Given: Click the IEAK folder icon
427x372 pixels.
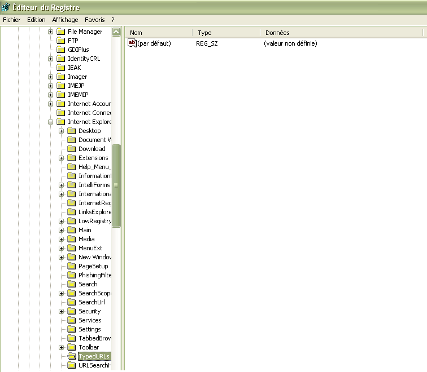Looking at the screenshot, I should [61, 68].
